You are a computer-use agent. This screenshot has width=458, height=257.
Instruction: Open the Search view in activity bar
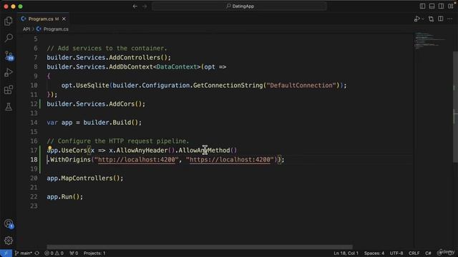[9, 38]
